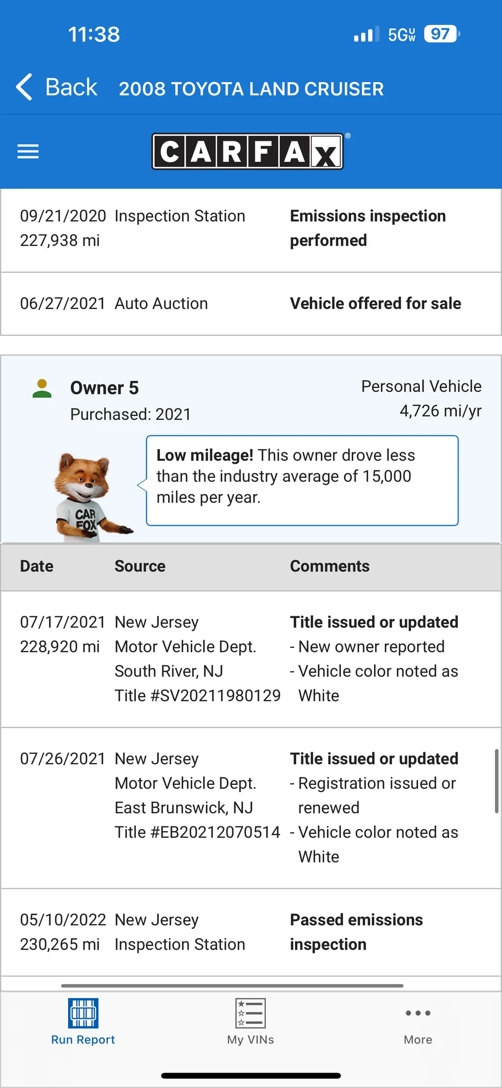Screen dimensions: 502x1088
Task: Tap the Low mileage info bubble
Action: point(302,481)
